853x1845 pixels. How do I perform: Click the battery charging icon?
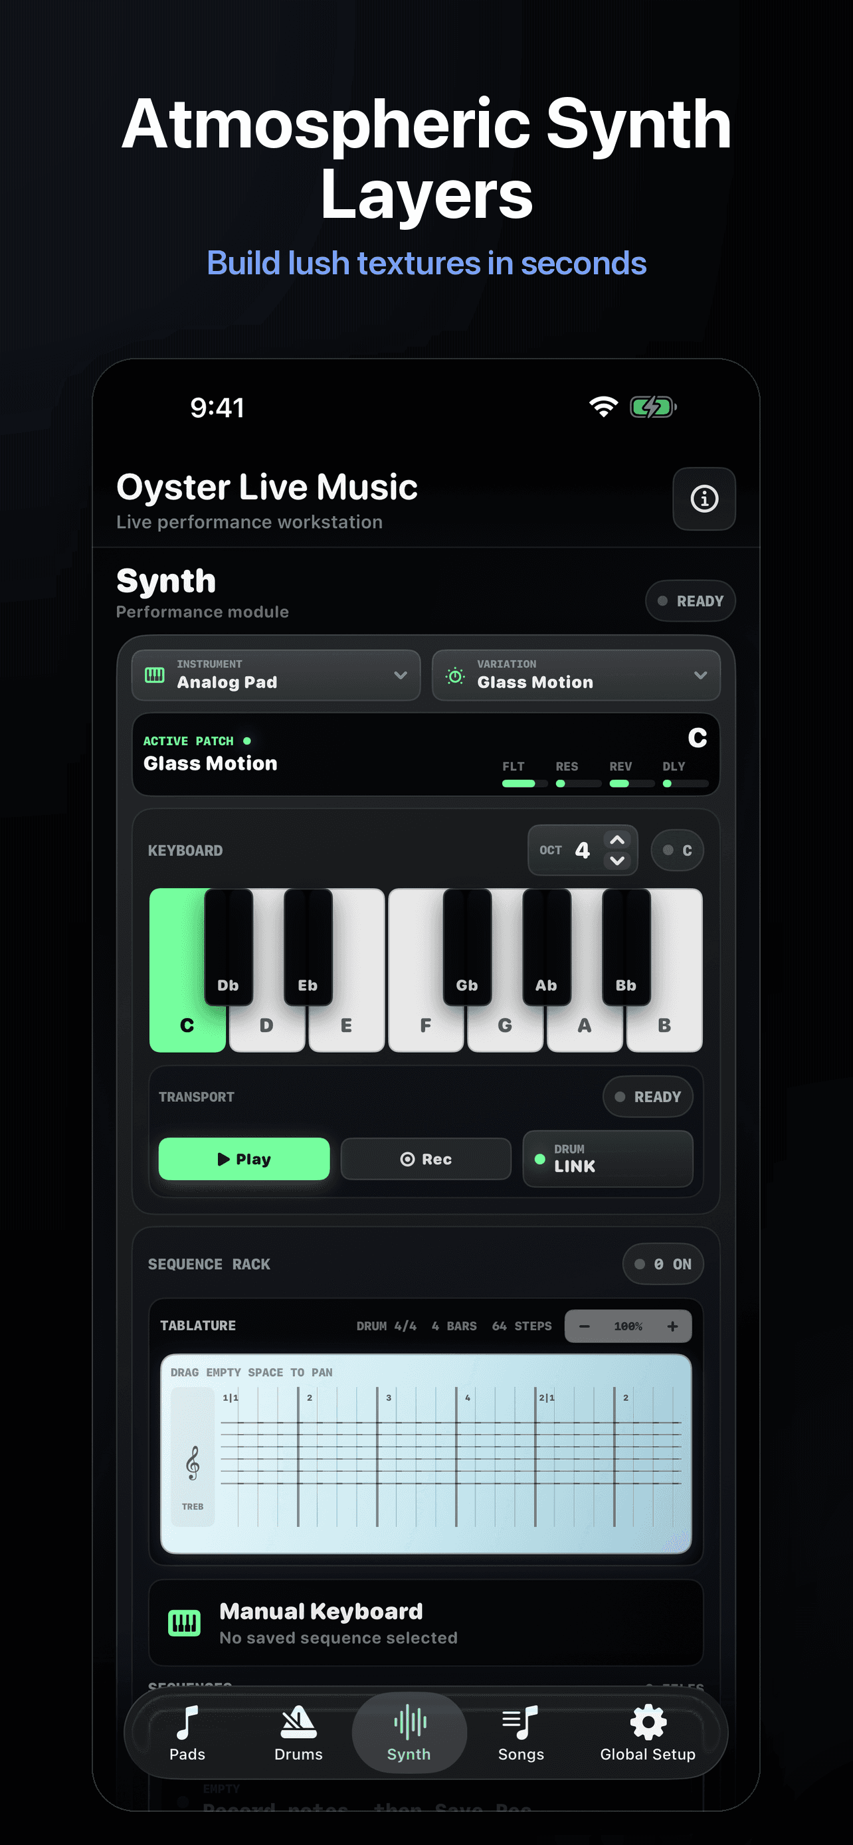652,407
